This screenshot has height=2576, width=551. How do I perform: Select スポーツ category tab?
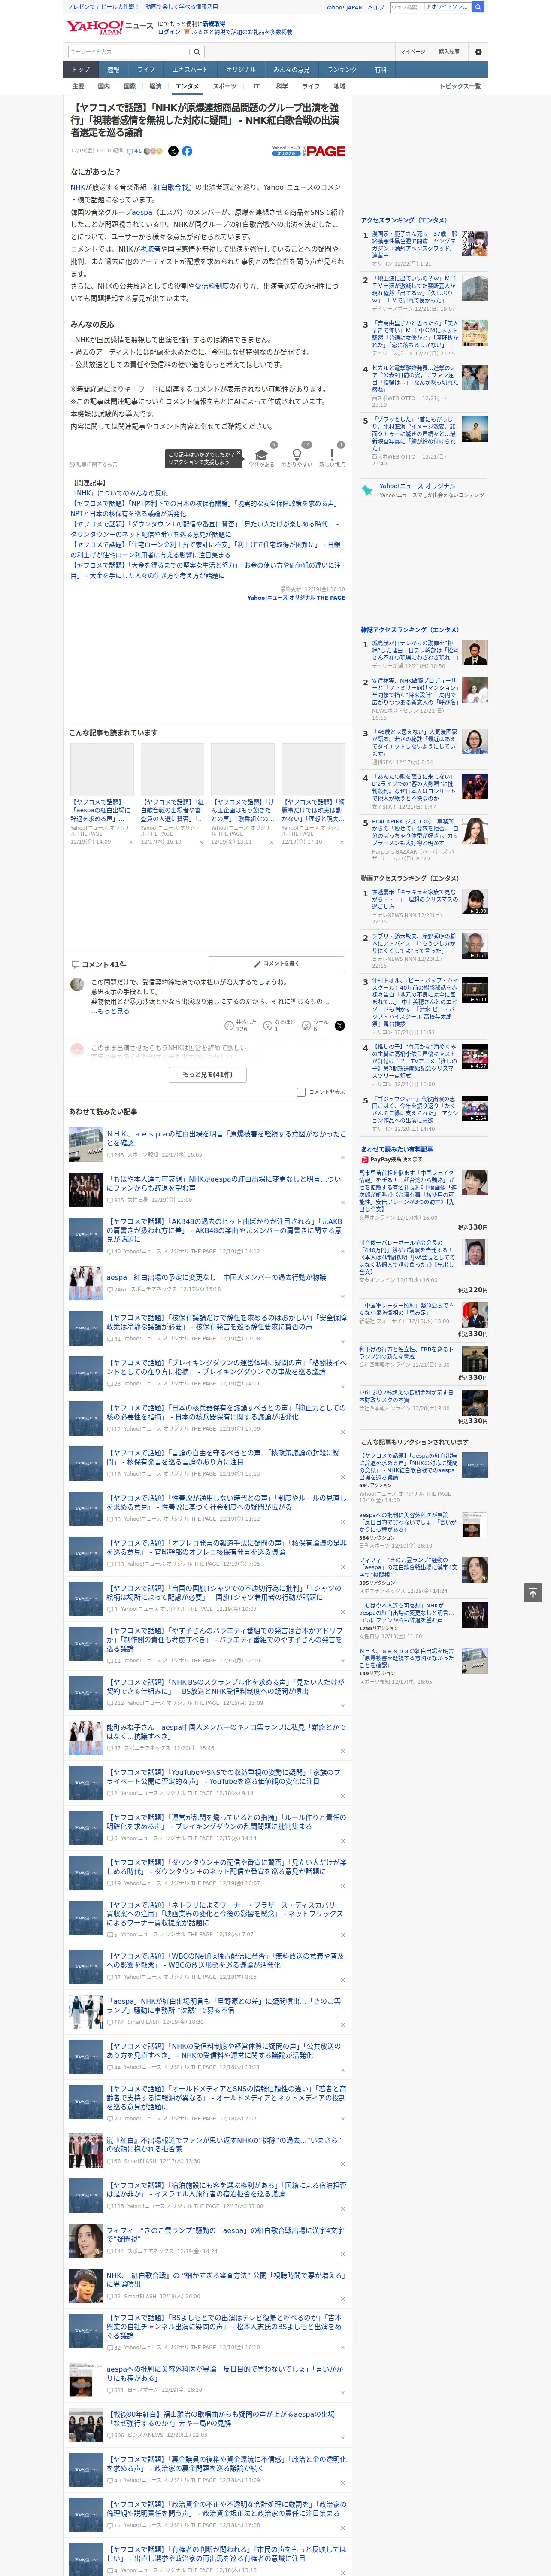pyautogui.click(x=225, y=86)
